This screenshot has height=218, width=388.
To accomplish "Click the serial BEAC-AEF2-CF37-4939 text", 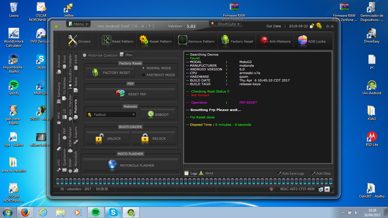I will point(297,189).
